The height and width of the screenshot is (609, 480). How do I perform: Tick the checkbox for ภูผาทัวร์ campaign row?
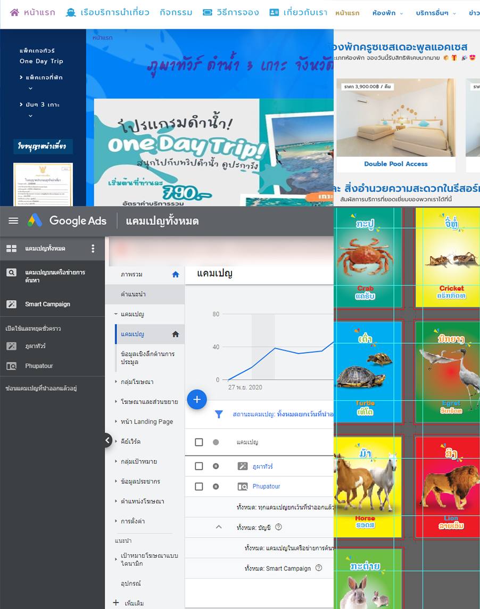[x=199, y=466]
